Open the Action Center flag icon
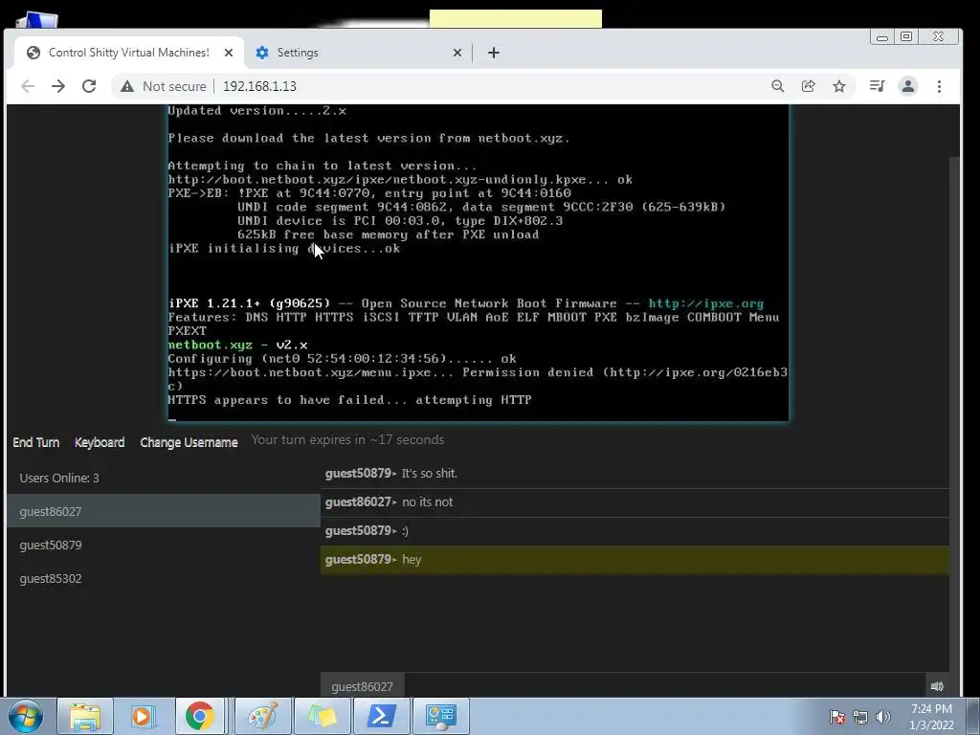This screenshot has width=980, height=735. coord(837,717)
